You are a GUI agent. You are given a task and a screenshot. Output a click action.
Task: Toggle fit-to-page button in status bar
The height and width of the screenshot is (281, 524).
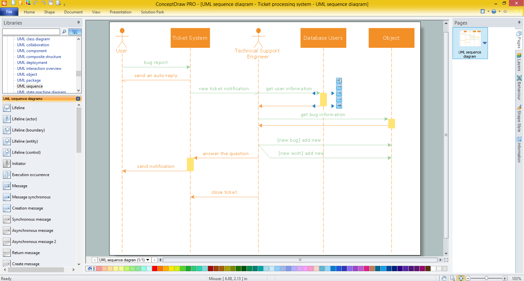(x=461, y=278)
